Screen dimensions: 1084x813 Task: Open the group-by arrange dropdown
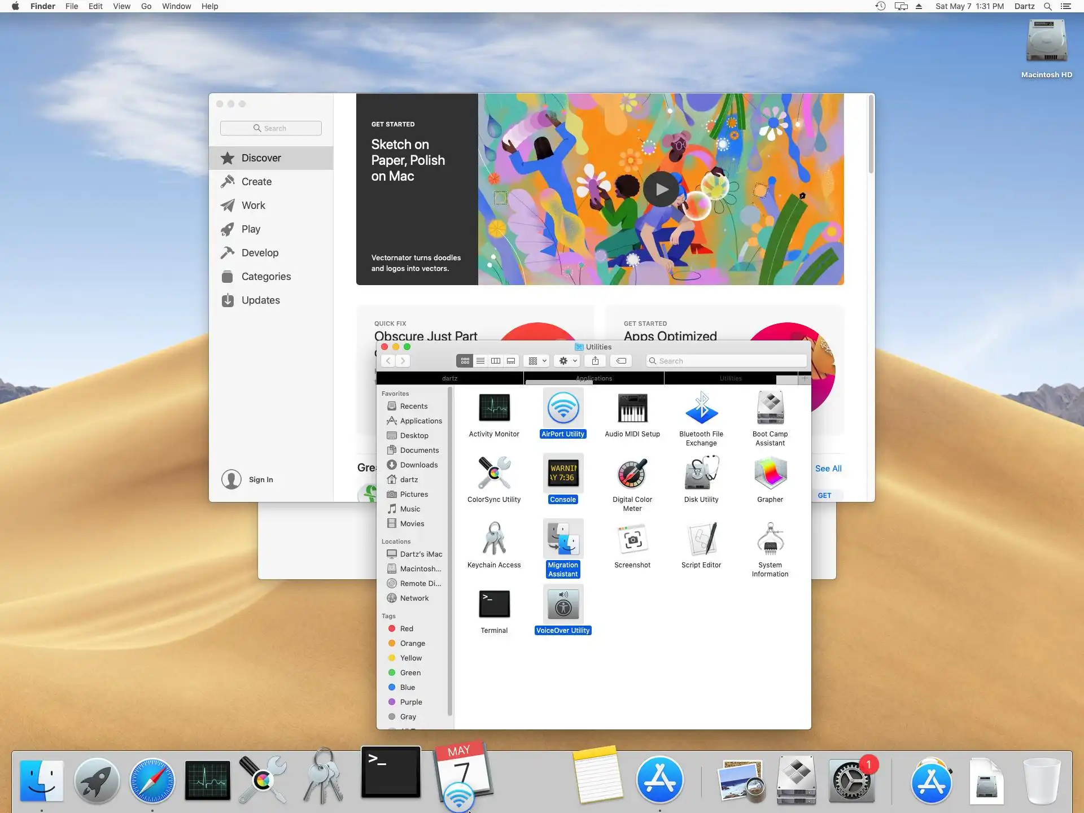[537, 361]
